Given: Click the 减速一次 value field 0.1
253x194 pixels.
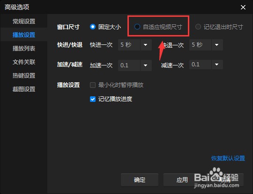Looking at the screenshot, I should tap(200, 65).
